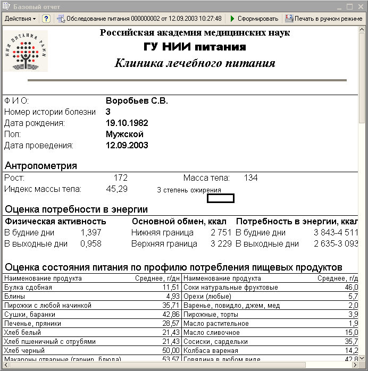
Task: Click Варенье, повидло, джем, мед cell
Action: [x=232, y=305]
